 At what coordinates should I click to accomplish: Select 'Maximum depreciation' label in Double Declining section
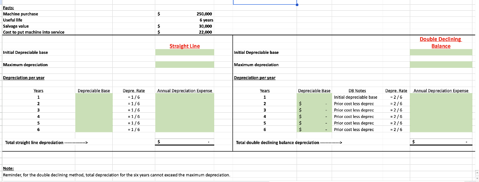pyautogui.click(x=256, y=65)
